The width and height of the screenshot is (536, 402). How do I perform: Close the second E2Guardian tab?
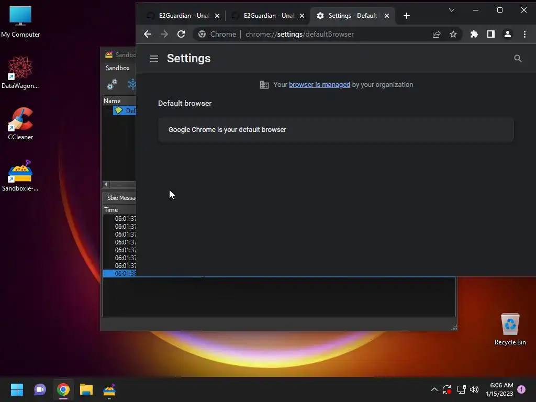pos(302,16)
